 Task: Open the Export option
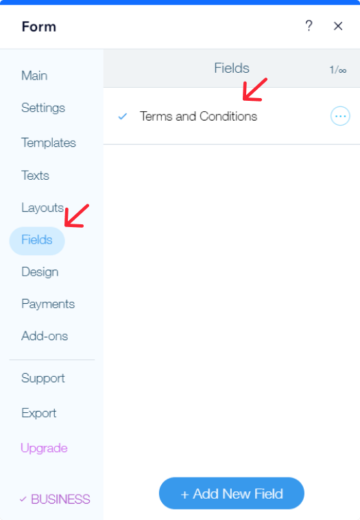tap(39, 413)
